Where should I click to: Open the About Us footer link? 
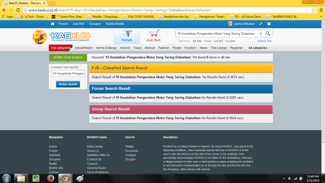click(x=93, y=151)
